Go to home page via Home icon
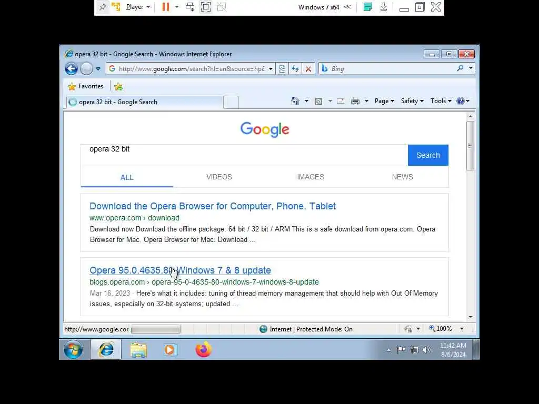 coord(295,101)
